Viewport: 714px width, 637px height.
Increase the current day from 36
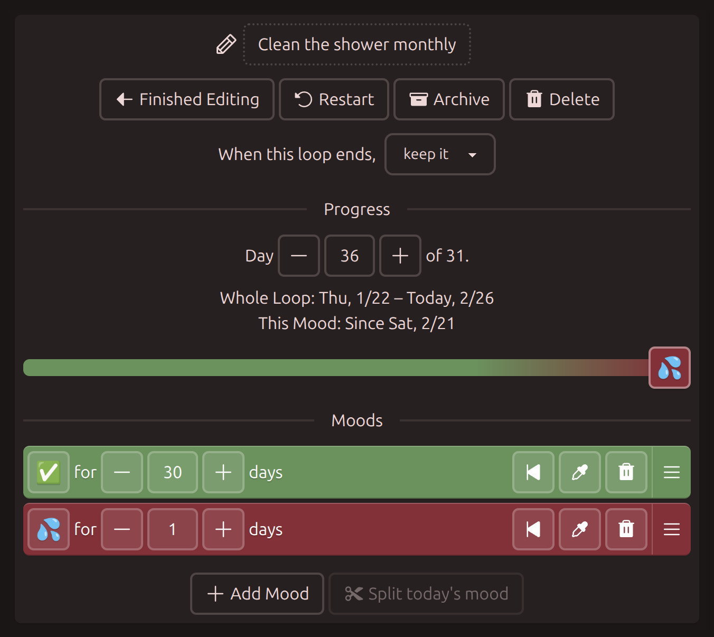400,256
